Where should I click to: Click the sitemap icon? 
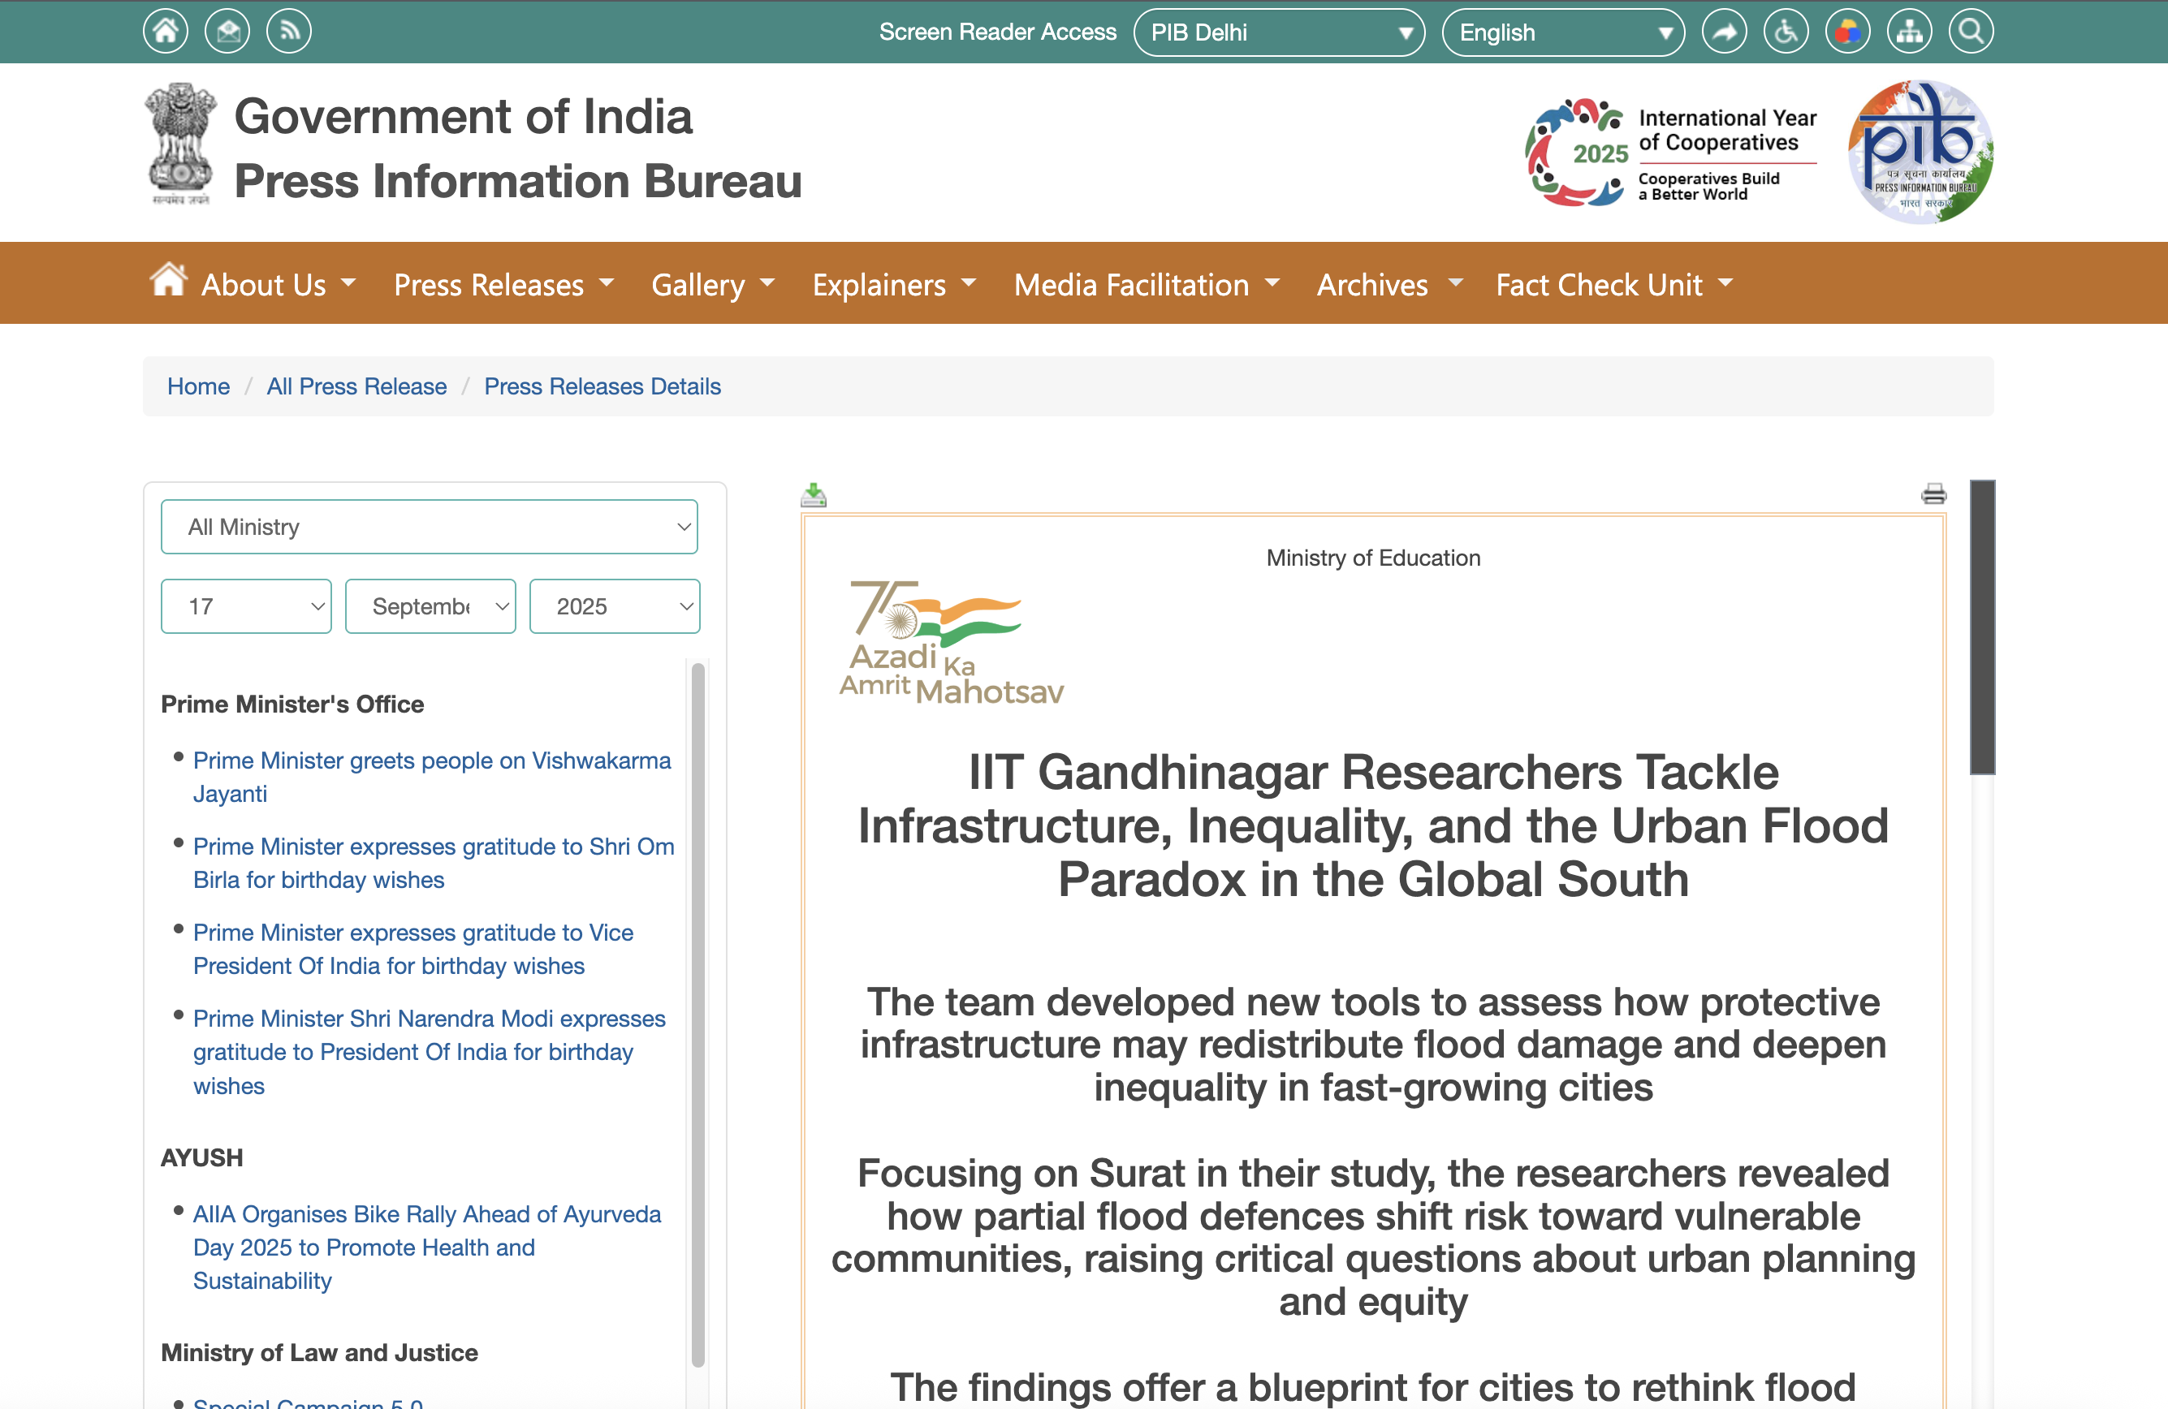click(1909, 30)
